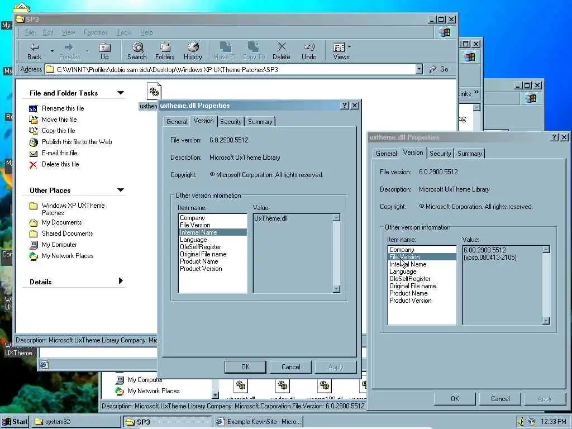The width and height of the screenshot is (572, 429).
Task: Switch to General tab in left Properties dialog
Action: (x=177, y=121)
